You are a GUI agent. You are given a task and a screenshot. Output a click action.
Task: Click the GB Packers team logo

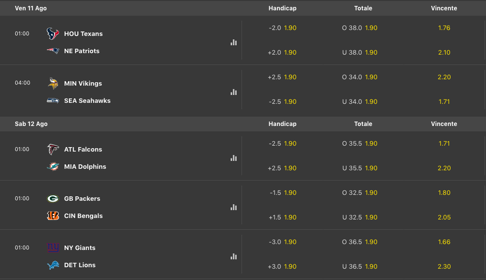53,199
